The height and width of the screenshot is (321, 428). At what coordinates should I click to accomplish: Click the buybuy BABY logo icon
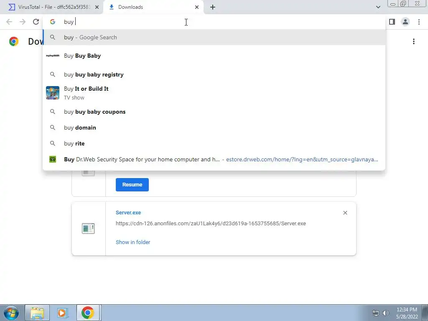point(53,56)
